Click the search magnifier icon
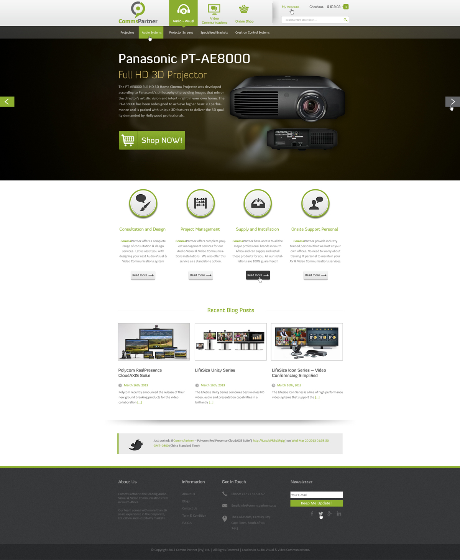 (x=345, y=20)
